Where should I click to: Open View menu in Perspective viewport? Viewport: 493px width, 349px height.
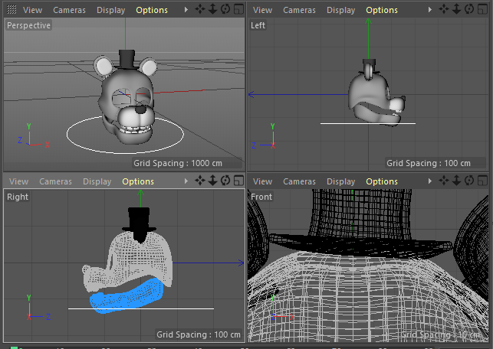32,10
